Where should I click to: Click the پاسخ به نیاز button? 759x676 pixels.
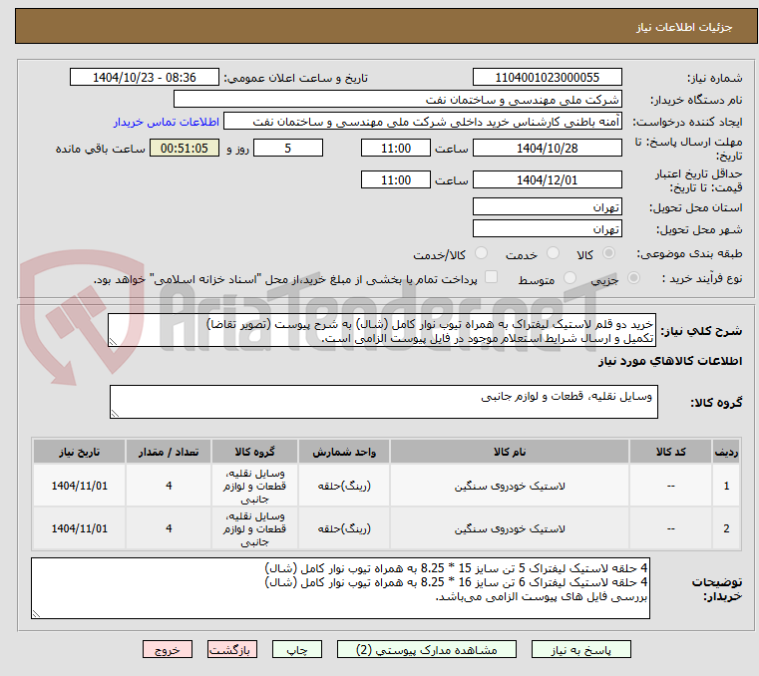pyautogui.click(x=580, y=649)
